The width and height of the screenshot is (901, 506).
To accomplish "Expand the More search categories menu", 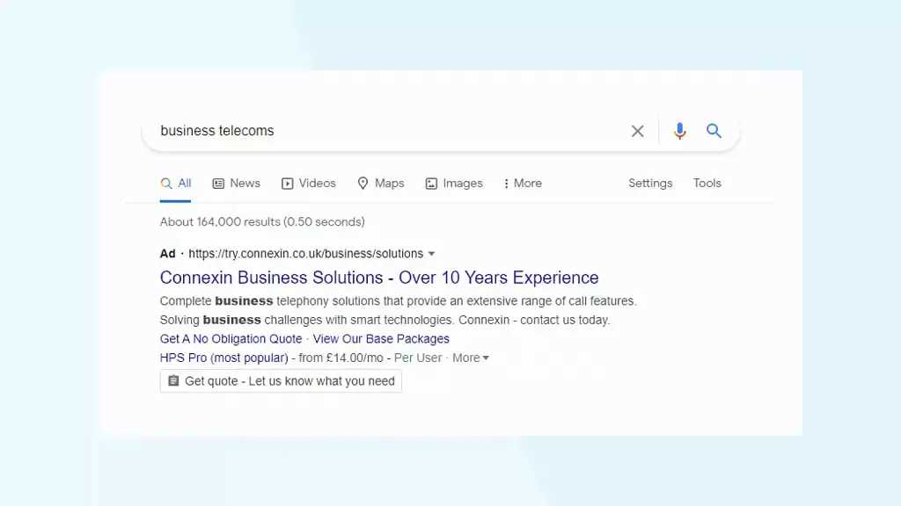I will 523,183.
